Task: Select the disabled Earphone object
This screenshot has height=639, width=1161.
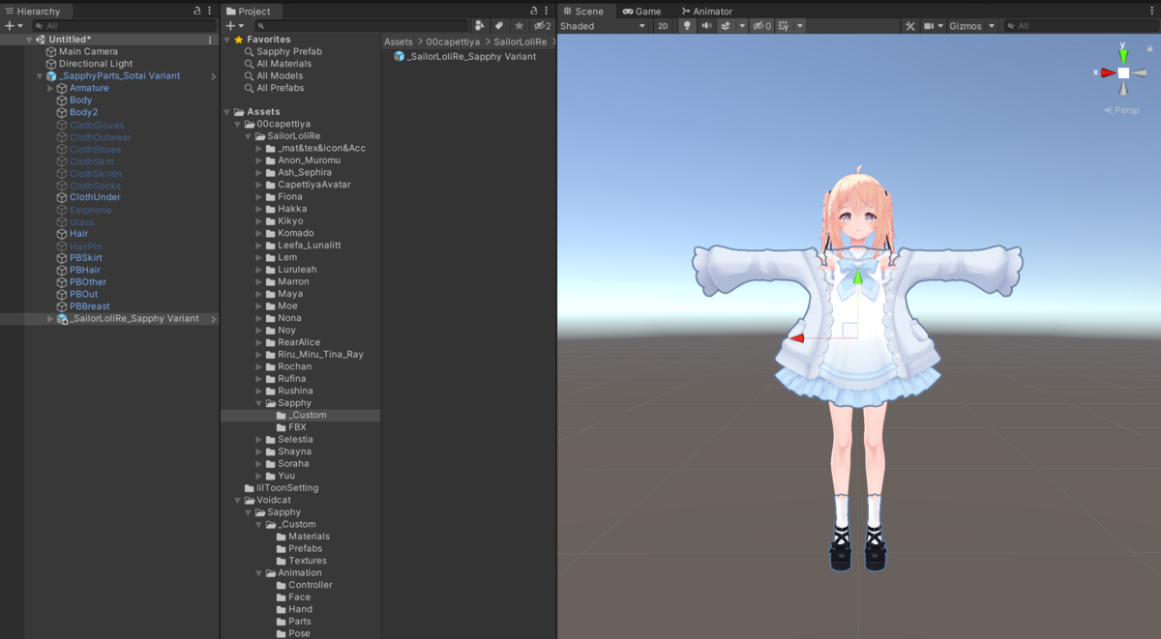Action: tap(90, 210)
